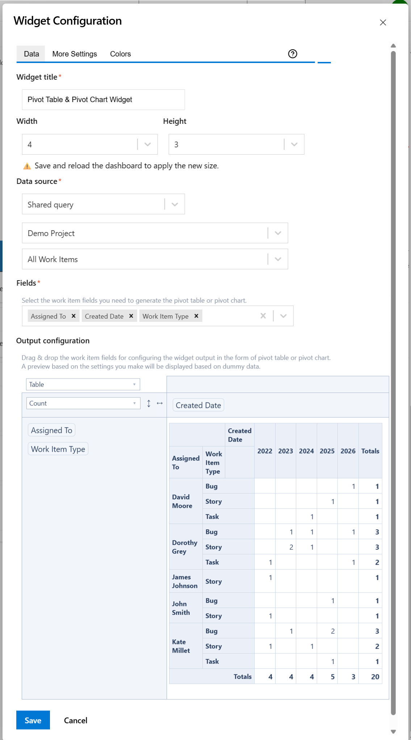Viewport: 411px width, 740px height.
Task: Open the Height dropdown
Action: (x=236, y=144)
